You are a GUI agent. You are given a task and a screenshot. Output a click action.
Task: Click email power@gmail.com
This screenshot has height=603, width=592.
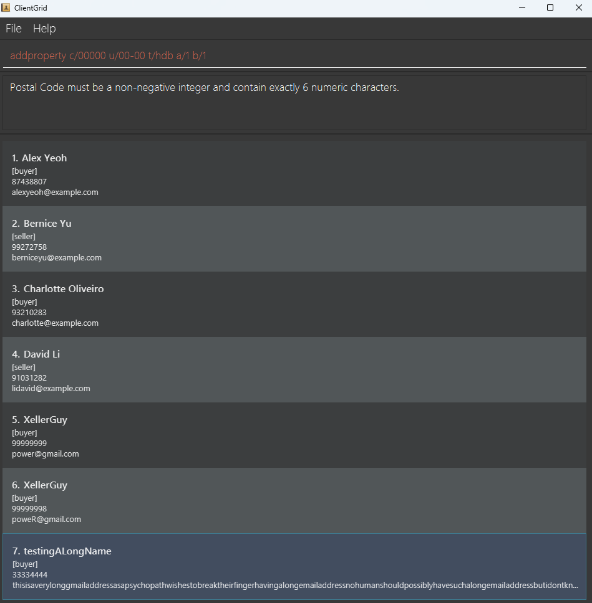(46, 453)
